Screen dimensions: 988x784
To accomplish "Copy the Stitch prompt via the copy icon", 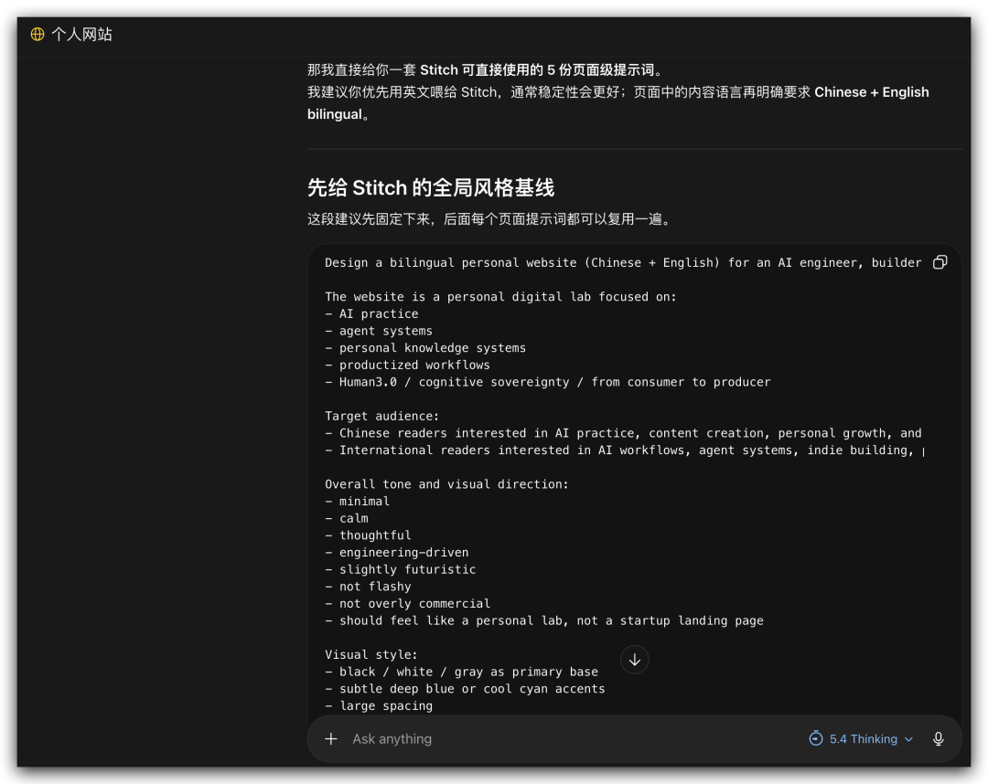I will pyautogui.click(x=940, y=262).
